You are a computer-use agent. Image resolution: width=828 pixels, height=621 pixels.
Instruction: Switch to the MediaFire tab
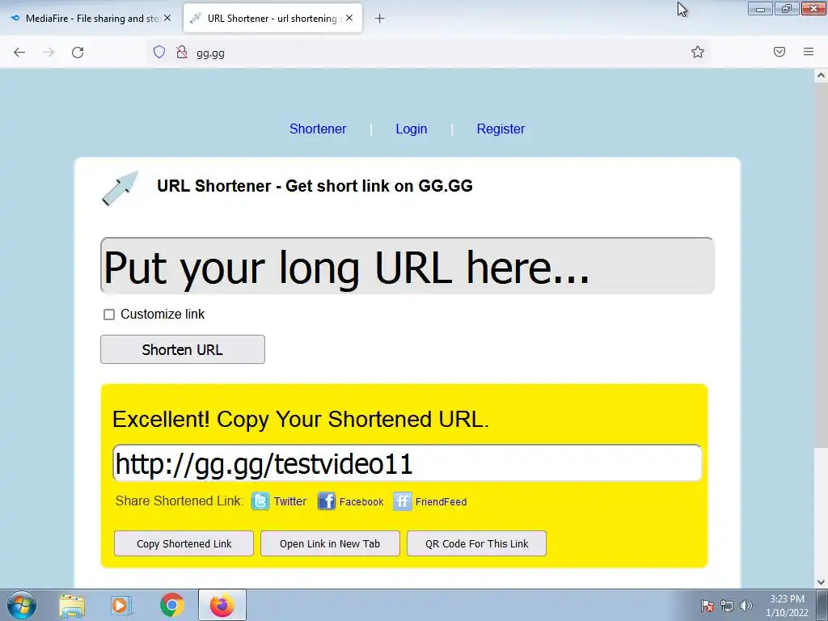90,19
